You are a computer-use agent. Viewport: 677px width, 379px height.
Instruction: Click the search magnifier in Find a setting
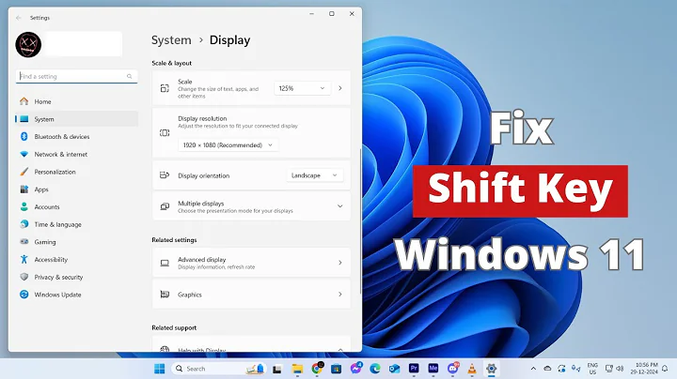click(x=129, y=76)
